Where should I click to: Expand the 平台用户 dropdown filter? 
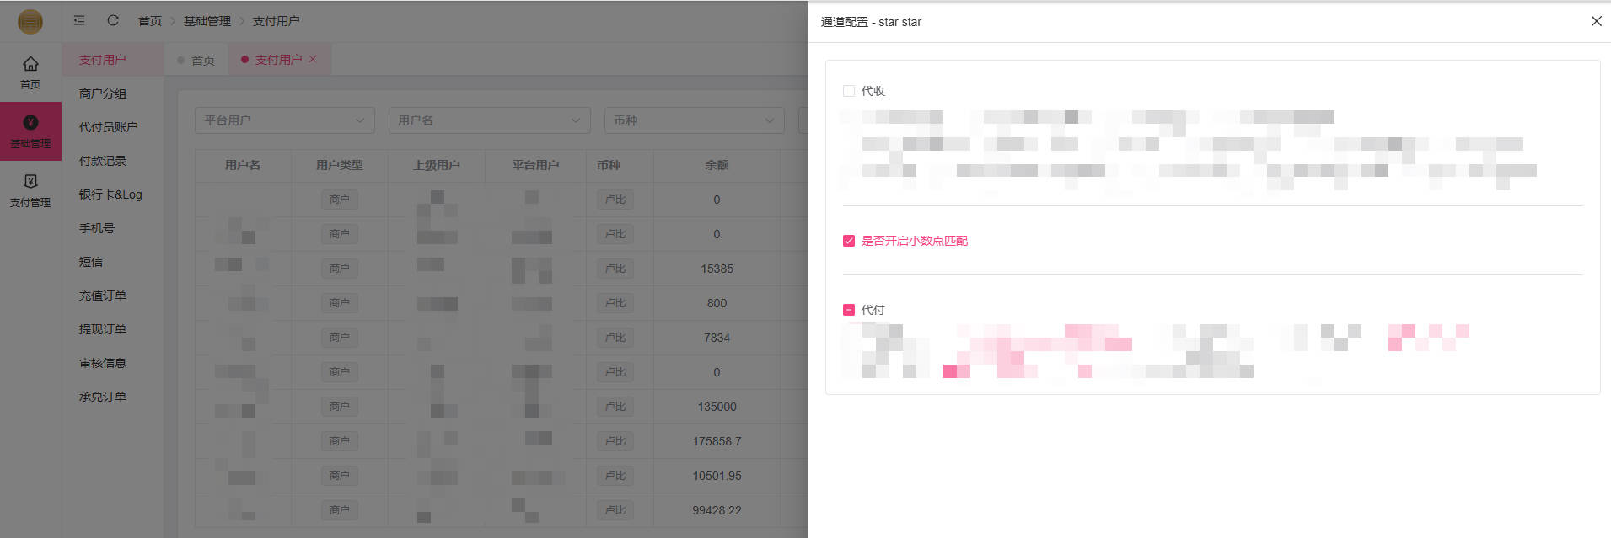(x=284, y=120)
